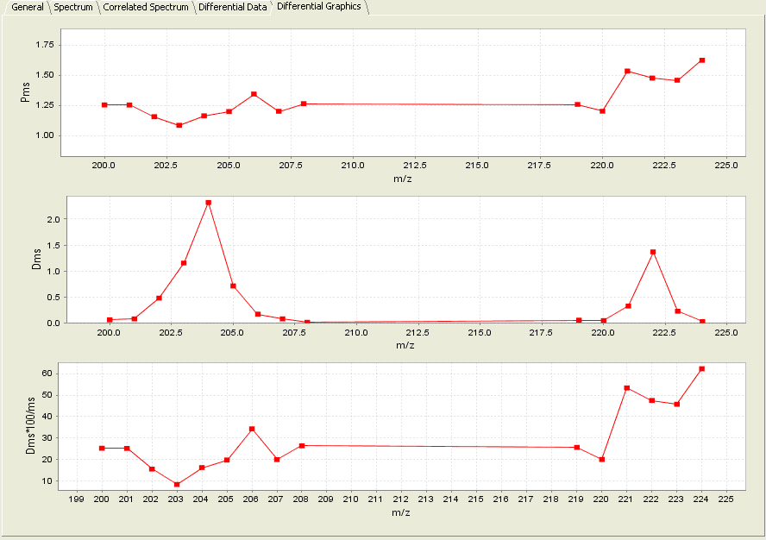Click the Dms chart point at m/z 205
The height and width of the screenshot is (540, 766).
[x=233, y=286]
